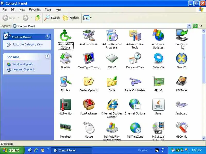The height and width of the screenshot is (154, 206).
Task: Open Internet Options icon
Action: [135, 104]
